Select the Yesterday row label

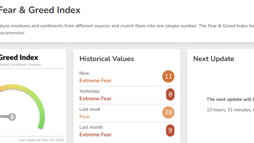pyautogui.click(x=90, y=91)
